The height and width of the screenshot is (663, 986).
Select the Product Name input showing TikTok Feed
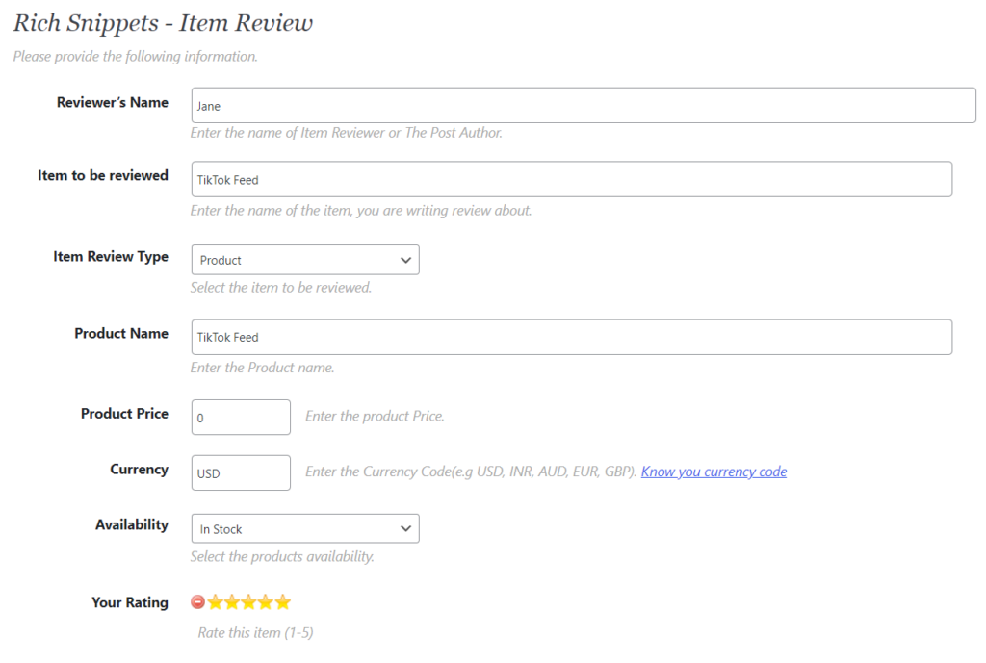(570, 337)
